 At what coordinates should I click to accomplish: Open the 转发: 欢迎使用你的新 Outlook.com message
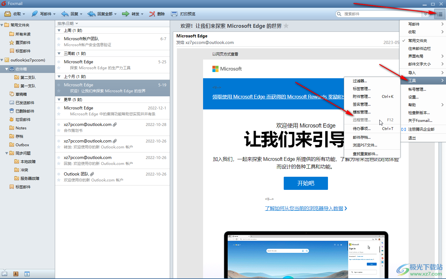click(112, 144)
